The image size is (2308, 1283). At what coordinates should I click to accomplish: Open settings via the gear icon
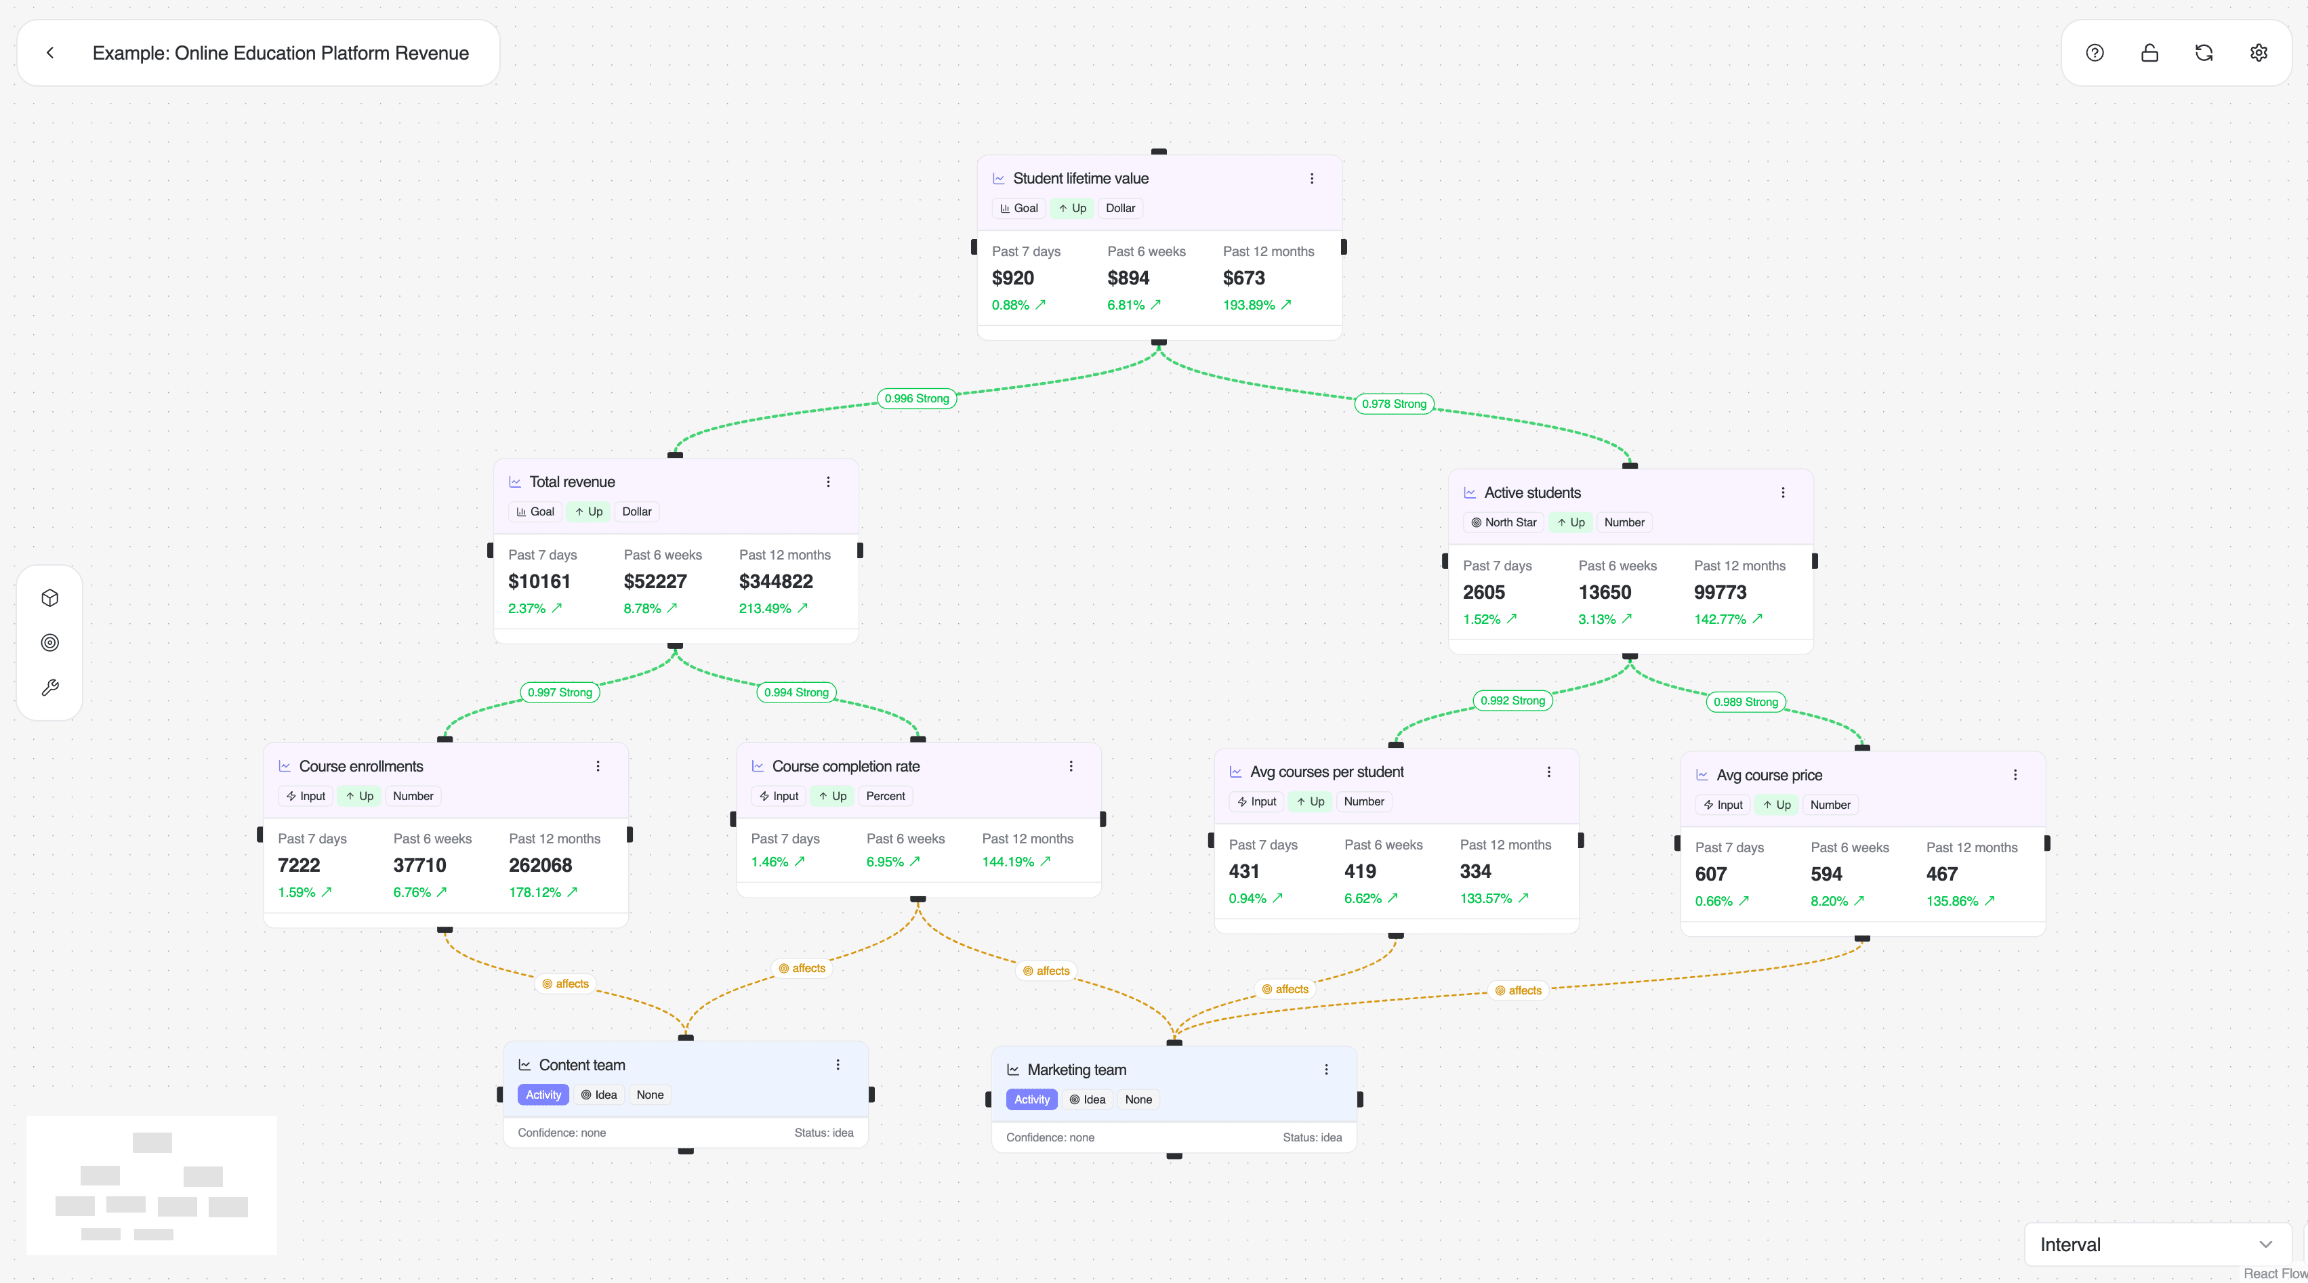(2259, 52)
